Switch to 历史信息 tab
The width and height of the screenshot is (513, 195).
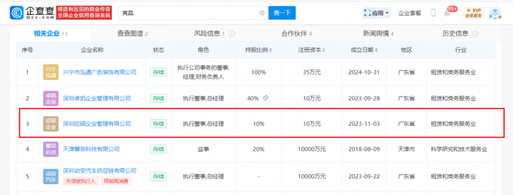coord(455,33)
